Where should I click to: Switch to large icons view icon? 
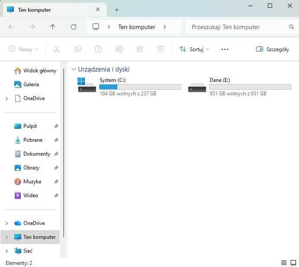pos(293,263)
